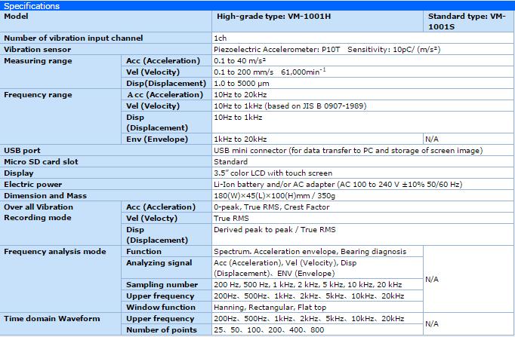Click N/A in Time domain Waveform section
Viewport: 515px width, 337px height.
tap(432, 324)
